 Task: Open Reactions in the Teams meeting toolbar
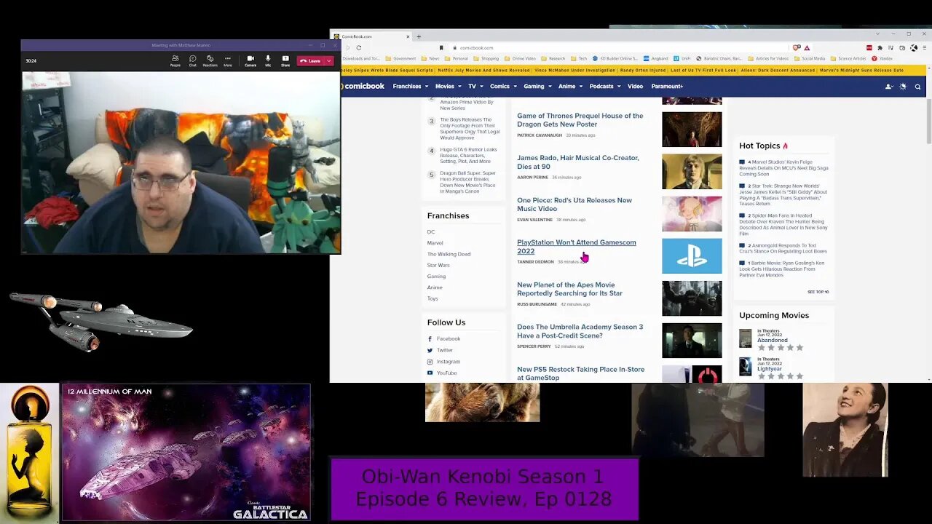(210, 60)
